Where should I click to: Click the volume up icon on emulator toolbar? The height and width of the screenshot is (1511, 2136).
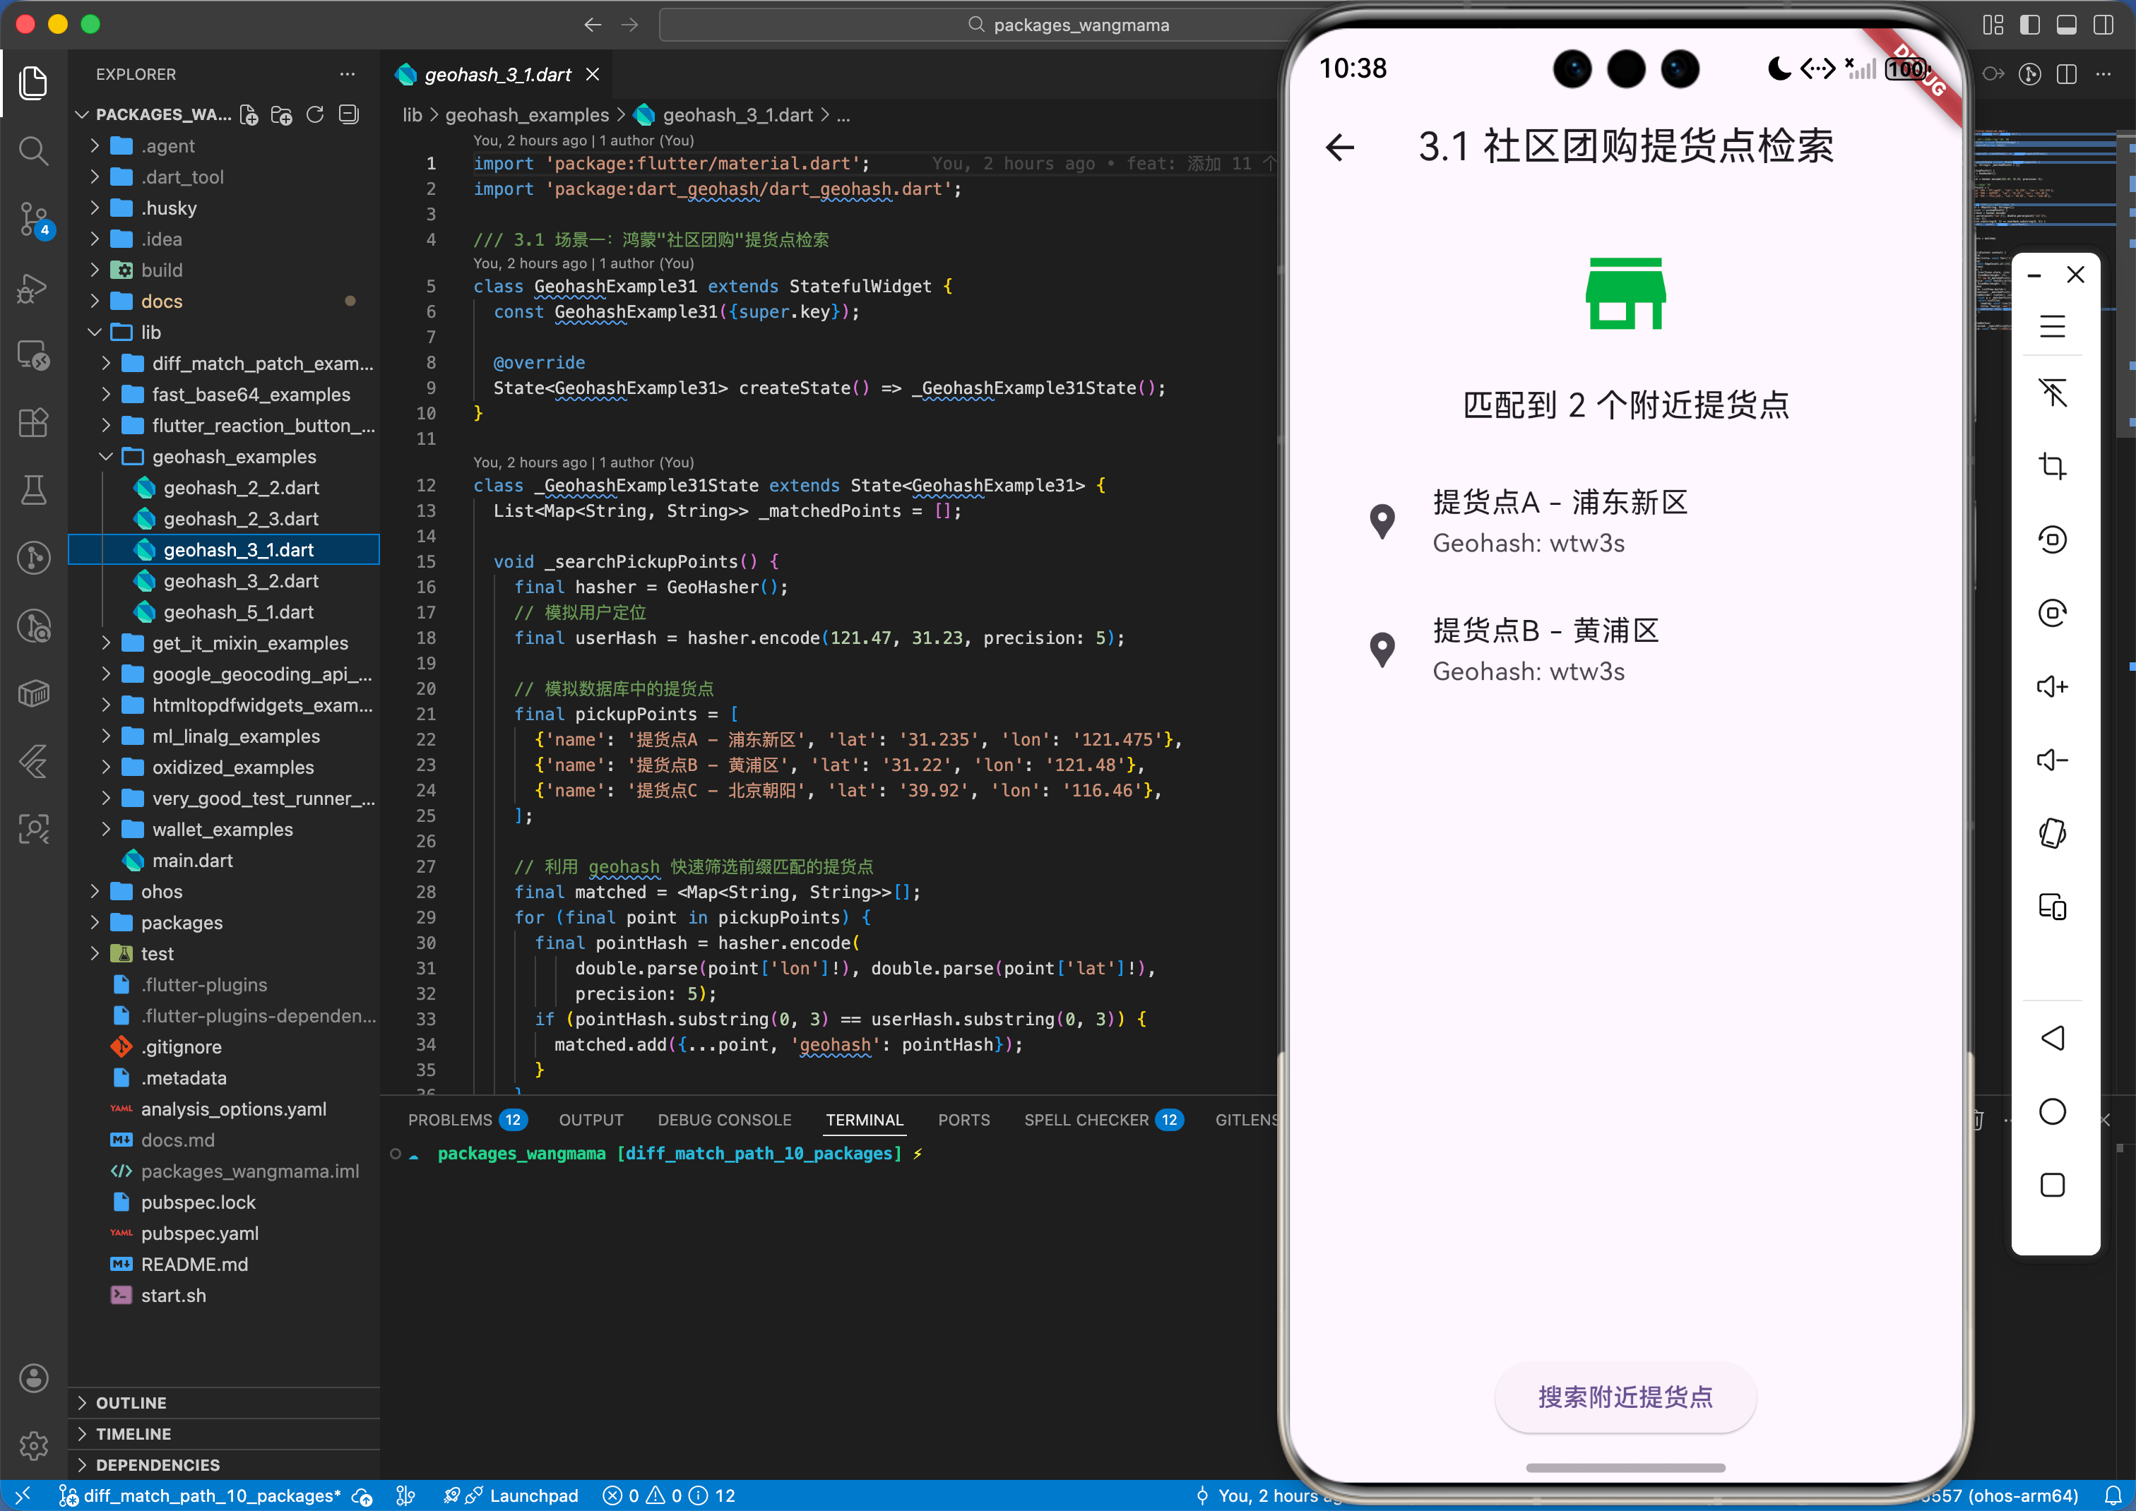point(2052,686)
